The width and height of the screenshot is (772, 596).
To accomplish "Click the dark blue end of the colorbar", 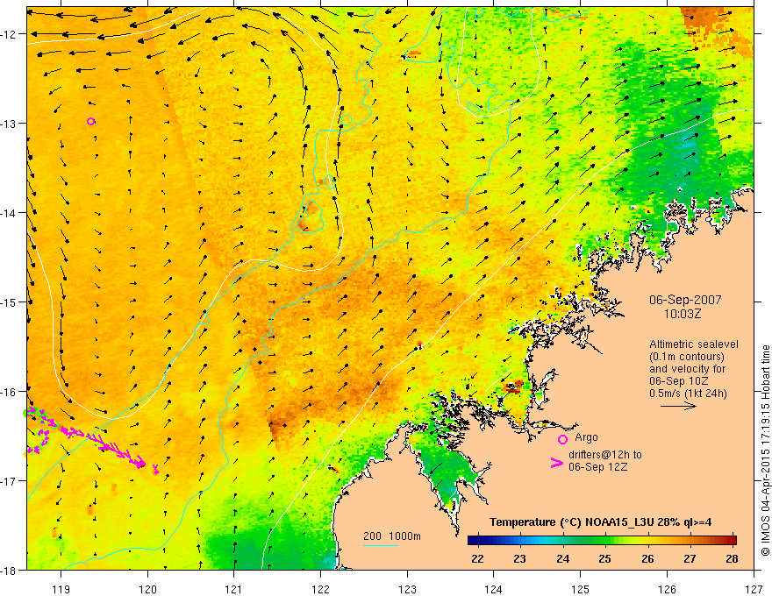I will click(474, 540).
